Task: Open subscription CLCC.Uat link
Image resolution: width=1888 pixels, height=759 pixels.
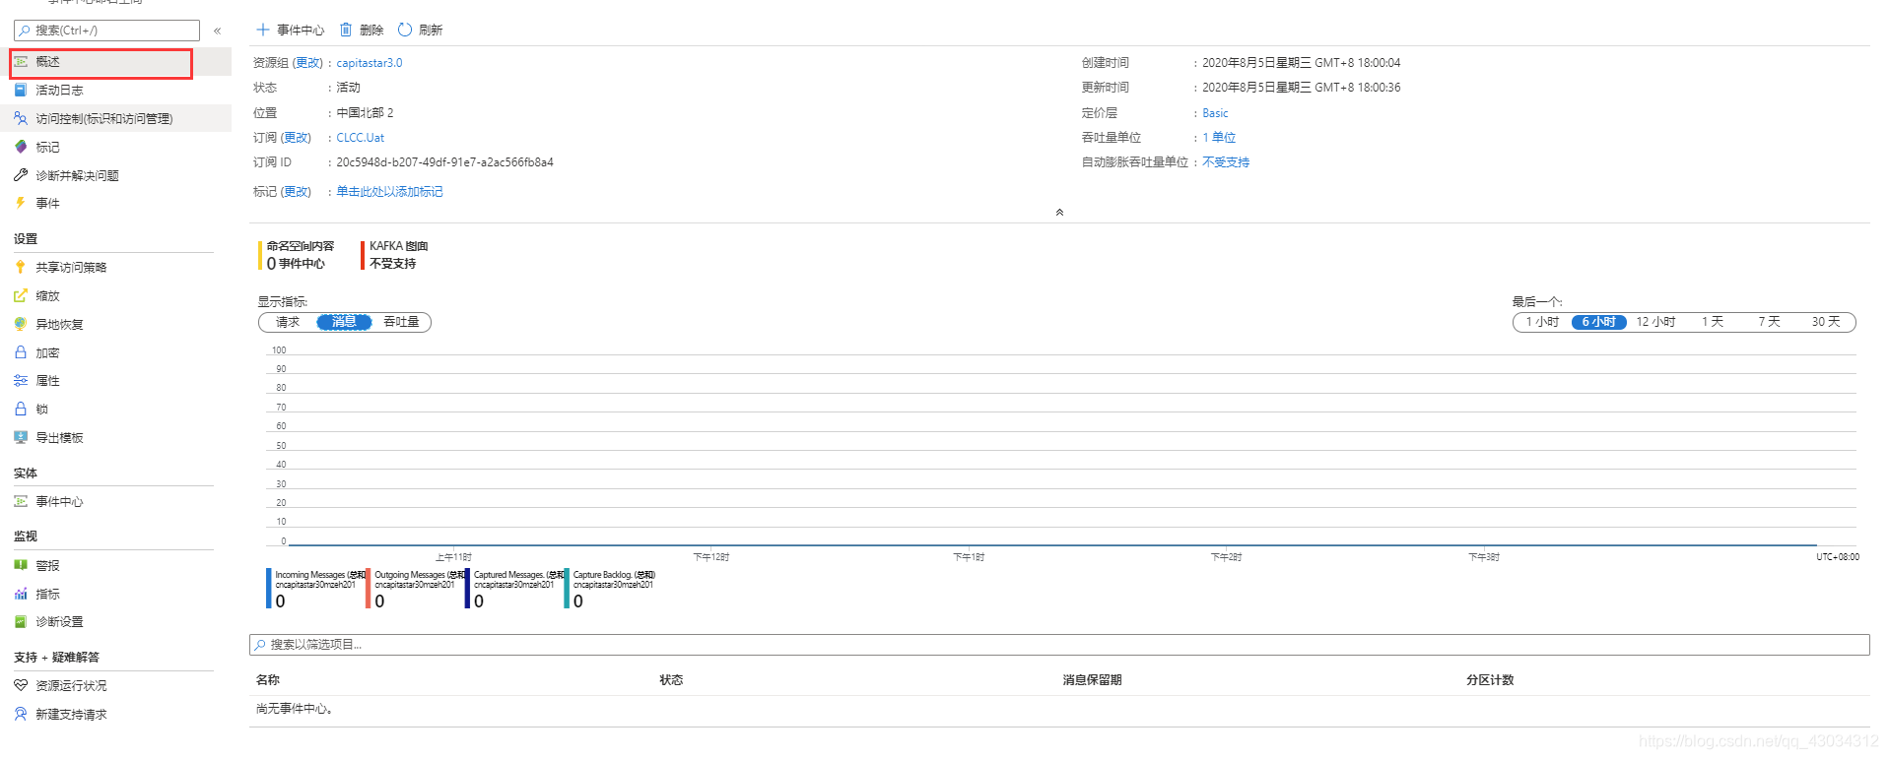Action: tap(361, 138)
